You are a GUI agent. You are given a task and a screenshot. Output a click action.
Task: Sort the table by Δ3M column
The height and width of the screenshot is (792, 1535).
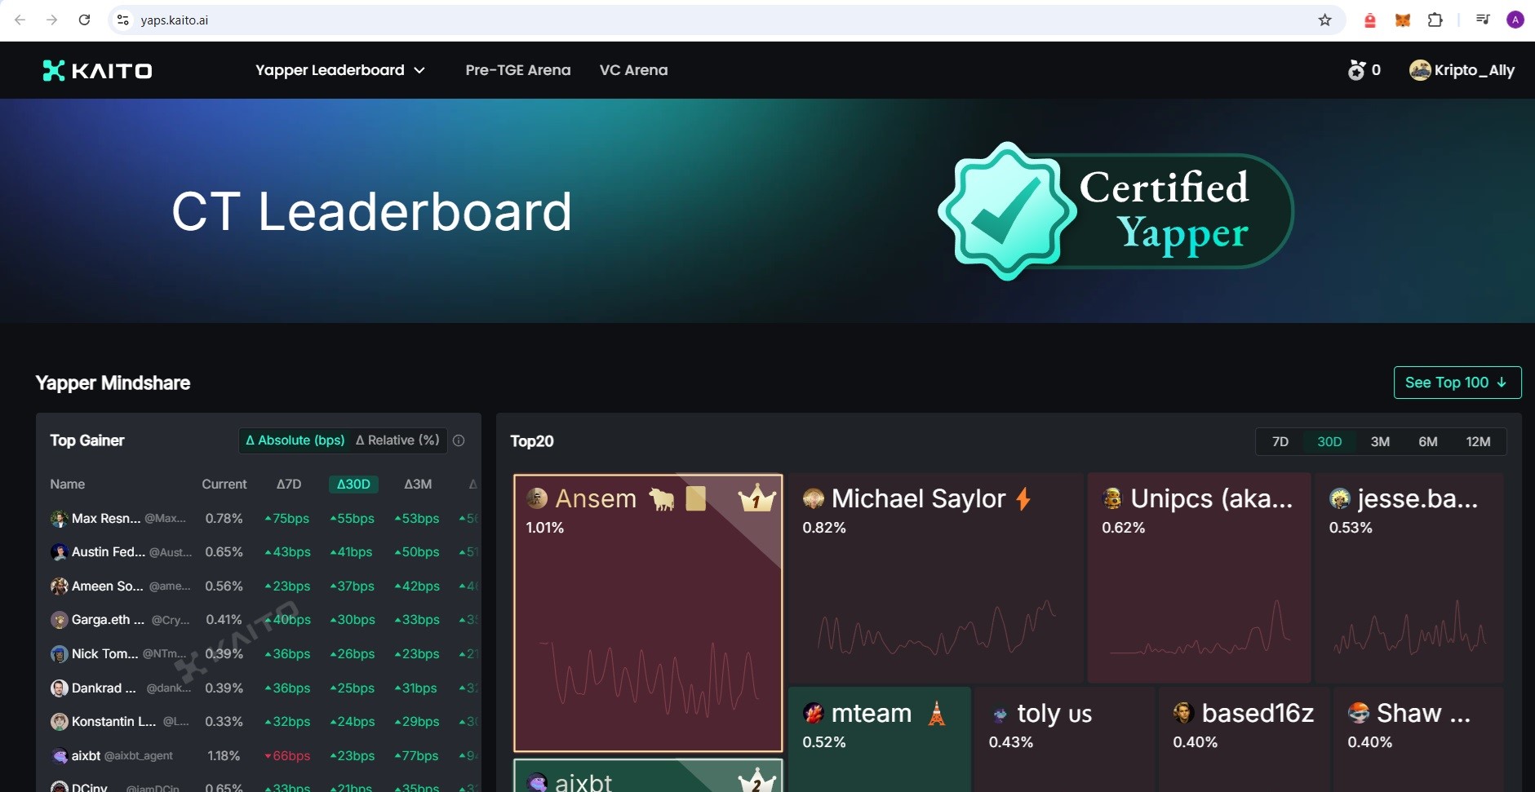418,484
